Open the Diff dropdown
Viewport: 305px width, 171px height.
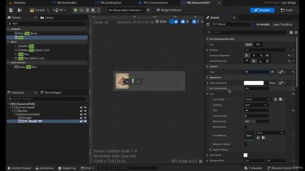point(60,10)
